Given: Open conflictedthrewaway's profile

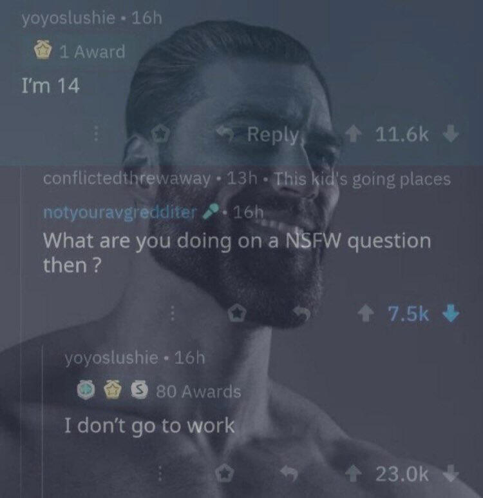Looking at the screenshot, I should coord(127,179).
